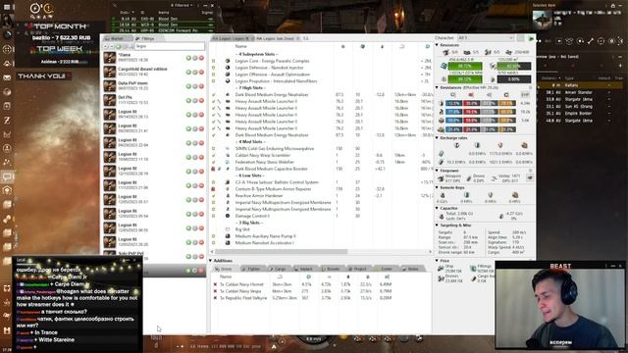Image resolution: width=628 pixels, height=353 pixels.
Task: Toggle state of Centum B-Type Medium Armor Repairer
Action: (214, 189)
